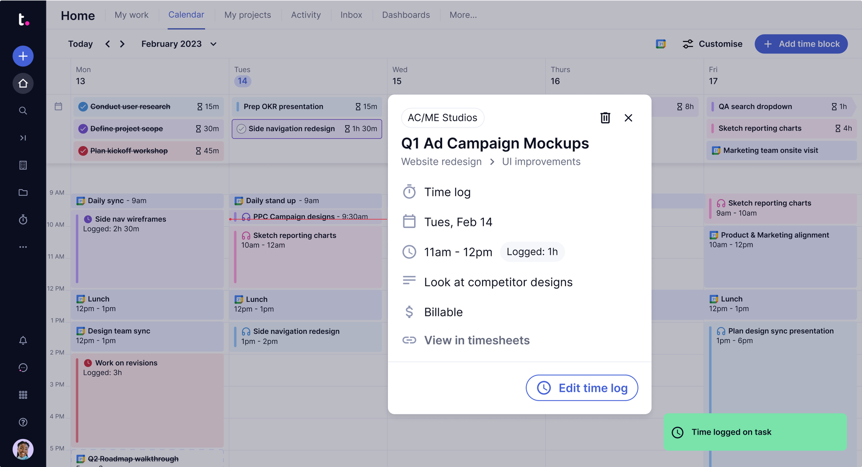862x467 pixels.
Task: Open the Inbox tab
Action: click(x=351, y=15)
